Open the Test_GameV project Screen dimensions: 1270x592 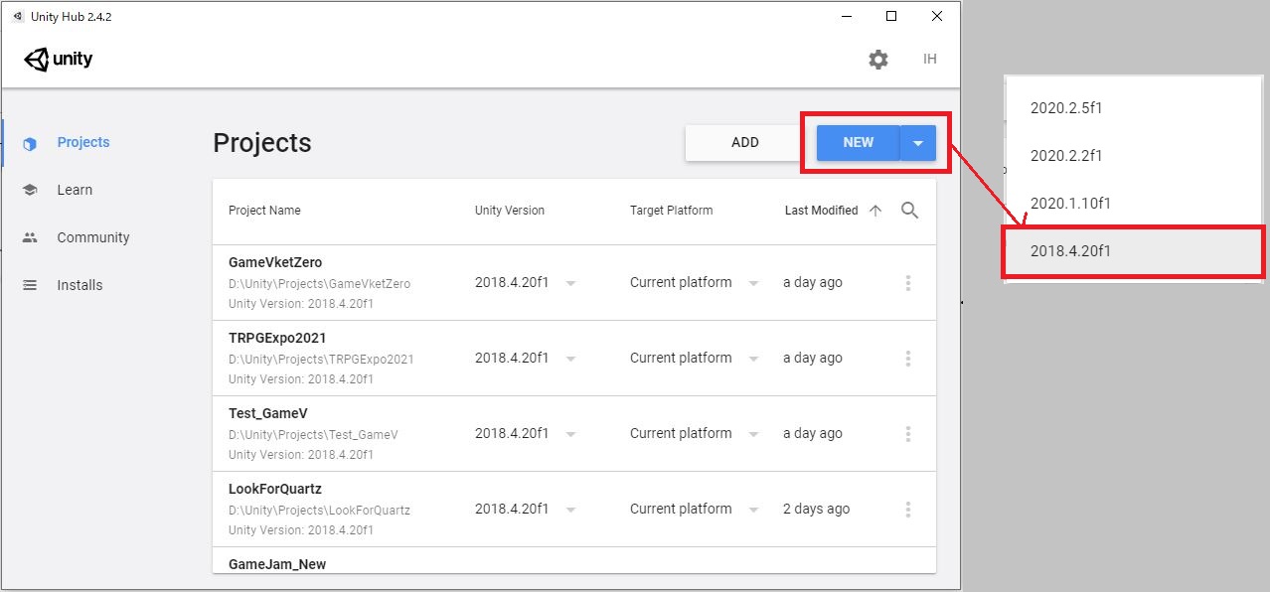[x=574, y=434]
